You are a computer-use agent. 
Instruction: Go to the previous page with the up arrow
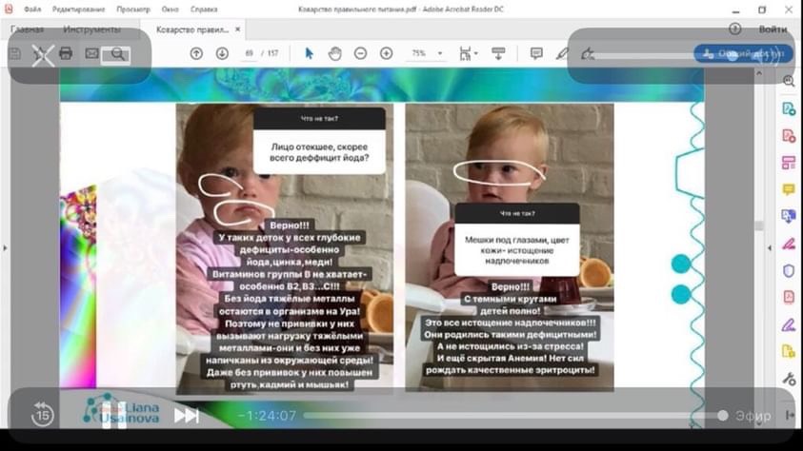[196, 53]
